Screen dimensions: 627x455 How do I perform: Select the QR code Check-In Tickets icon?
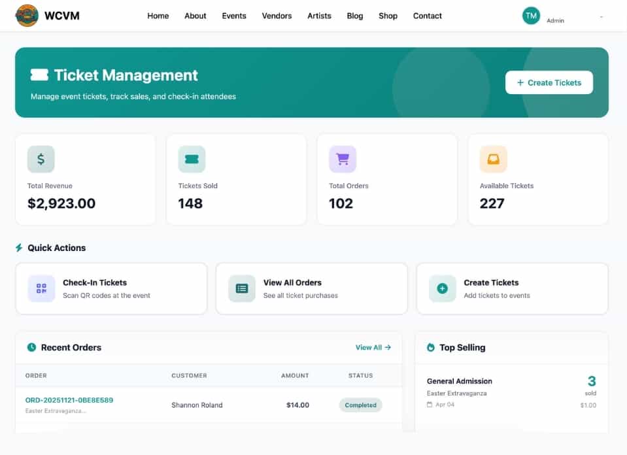41,288
